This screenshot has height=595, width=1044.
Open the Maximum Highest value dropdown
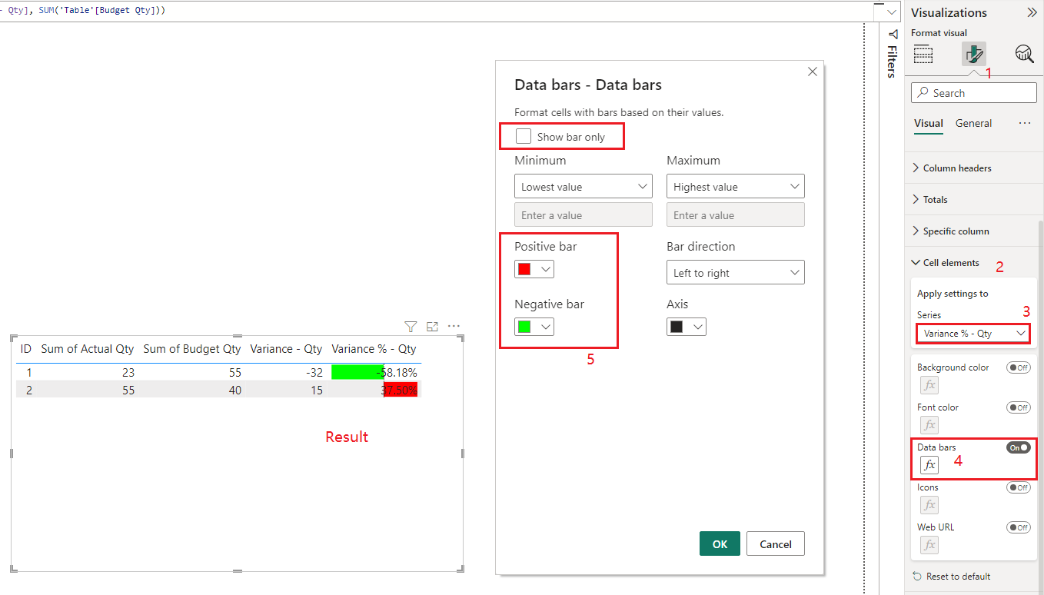point(736,187)
